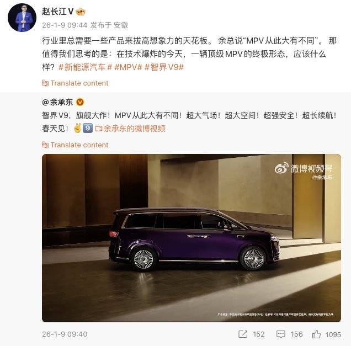
Task: Click the translate icon under 赵长江's post
Action: pos(45,83)
